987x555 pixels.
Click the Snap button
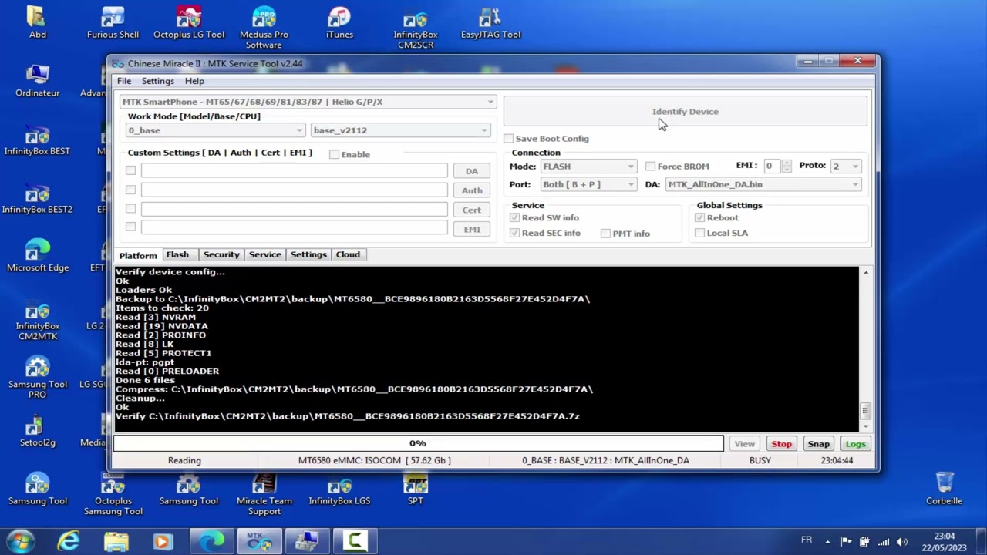(818, 444)
